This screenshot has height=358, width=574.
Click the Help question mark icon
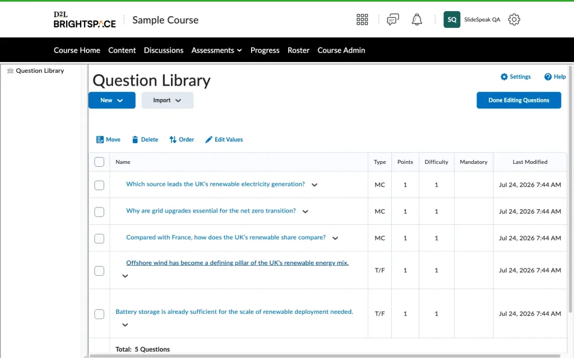tap(548, 77)
